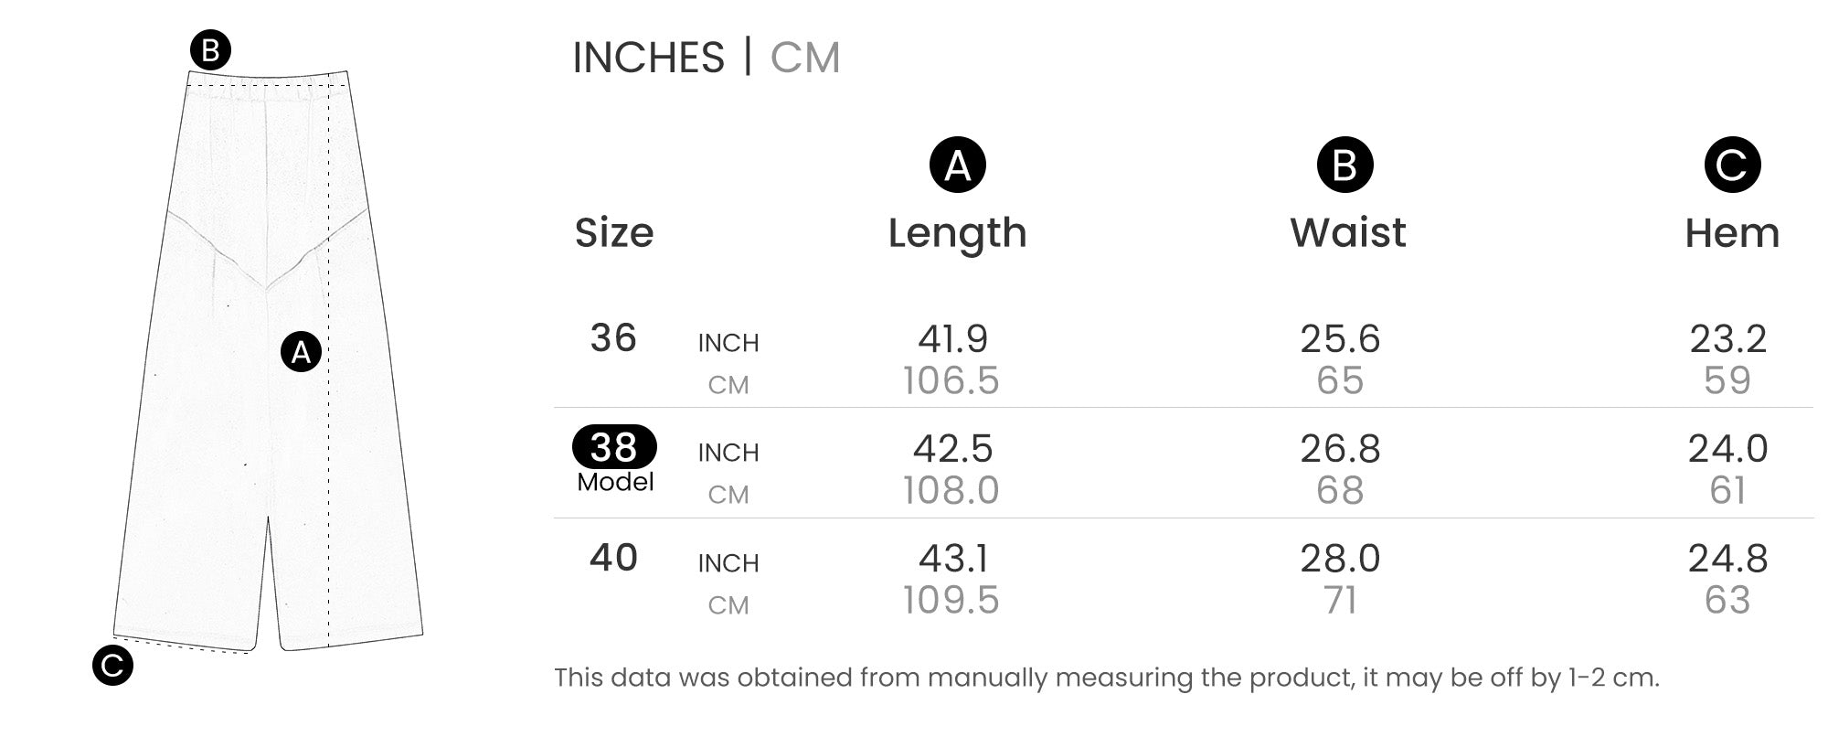Switch units to INCHES
The height and width of the screenshot is (737, 1828).
tap(648, 58)
